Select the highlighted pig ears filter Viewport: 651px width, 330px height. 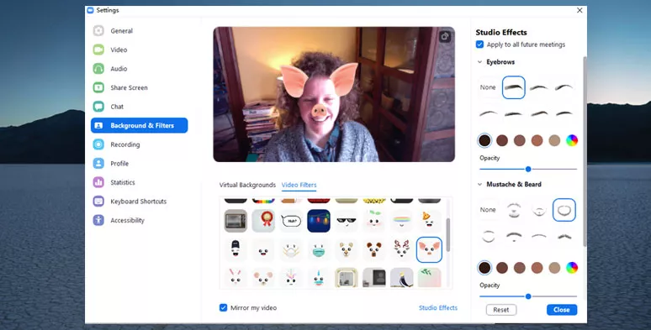(429, 249)
